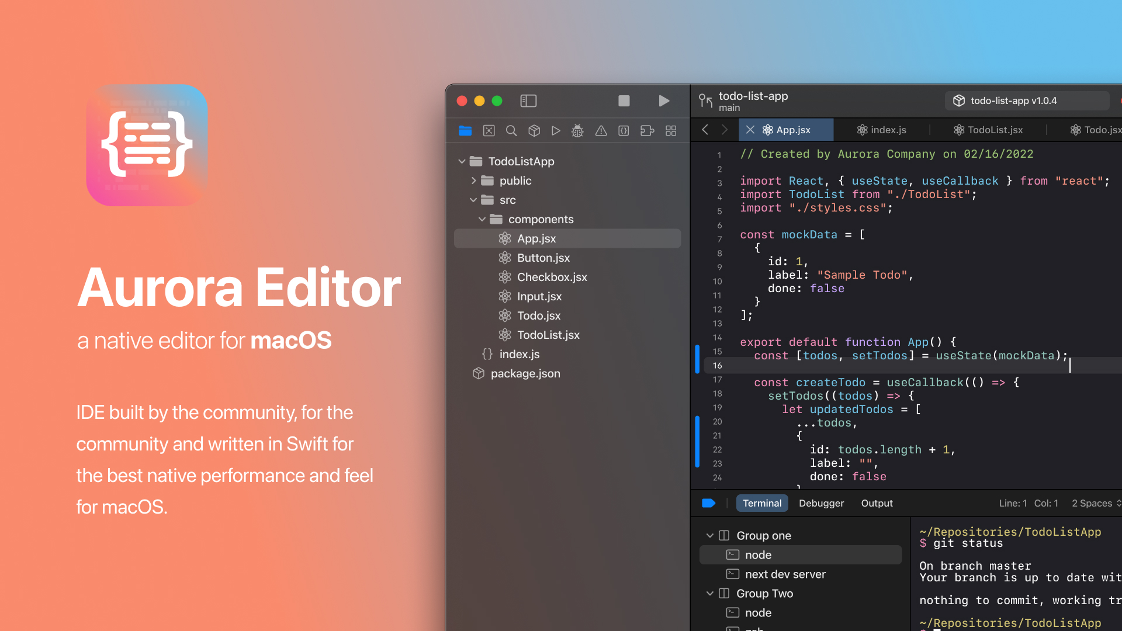The image size is (1122, 631).
Task: Select the TodoList.jsx editor tab
Action: [x=995, y=130]
